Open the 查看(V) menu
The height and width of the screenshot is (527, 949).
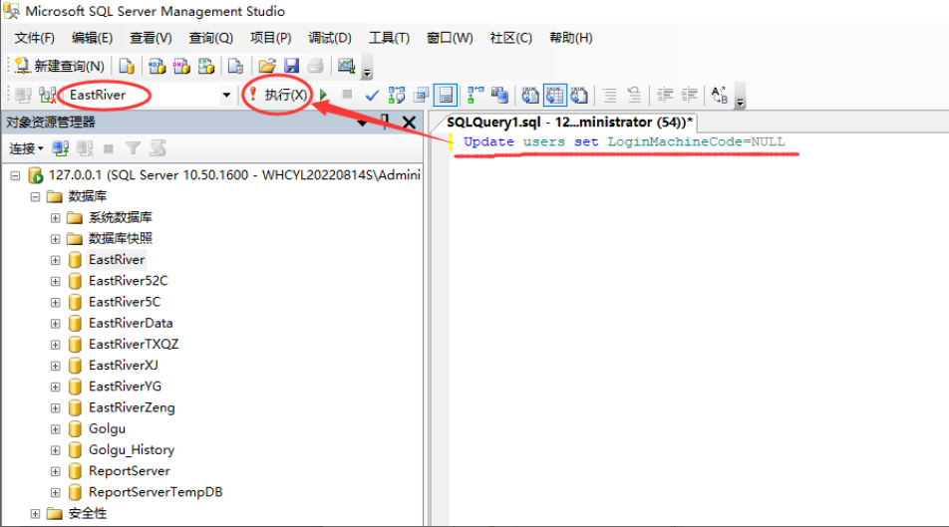click(x=151, y=38)
